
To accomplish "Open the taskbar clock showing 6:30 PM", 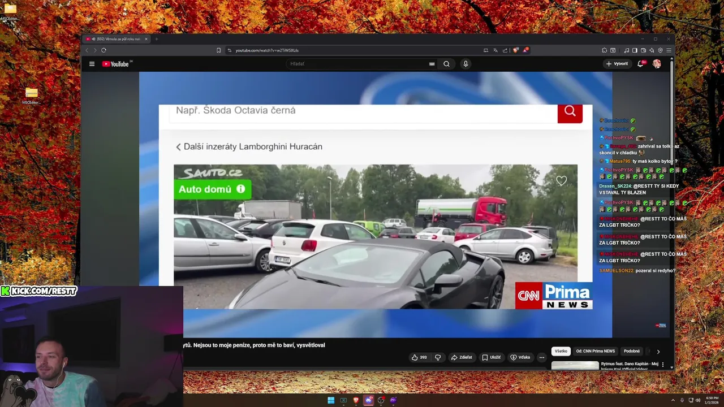I will pos(712,400).
